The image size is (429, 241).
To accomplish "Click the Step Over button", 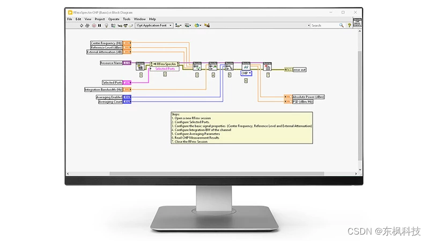I will click(125, 25).
